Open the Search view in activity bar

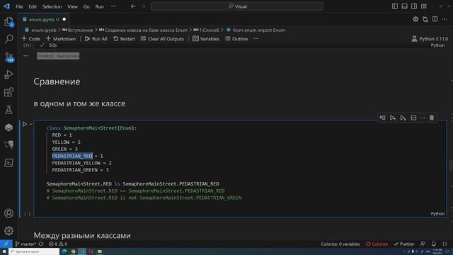click(8, 39)
